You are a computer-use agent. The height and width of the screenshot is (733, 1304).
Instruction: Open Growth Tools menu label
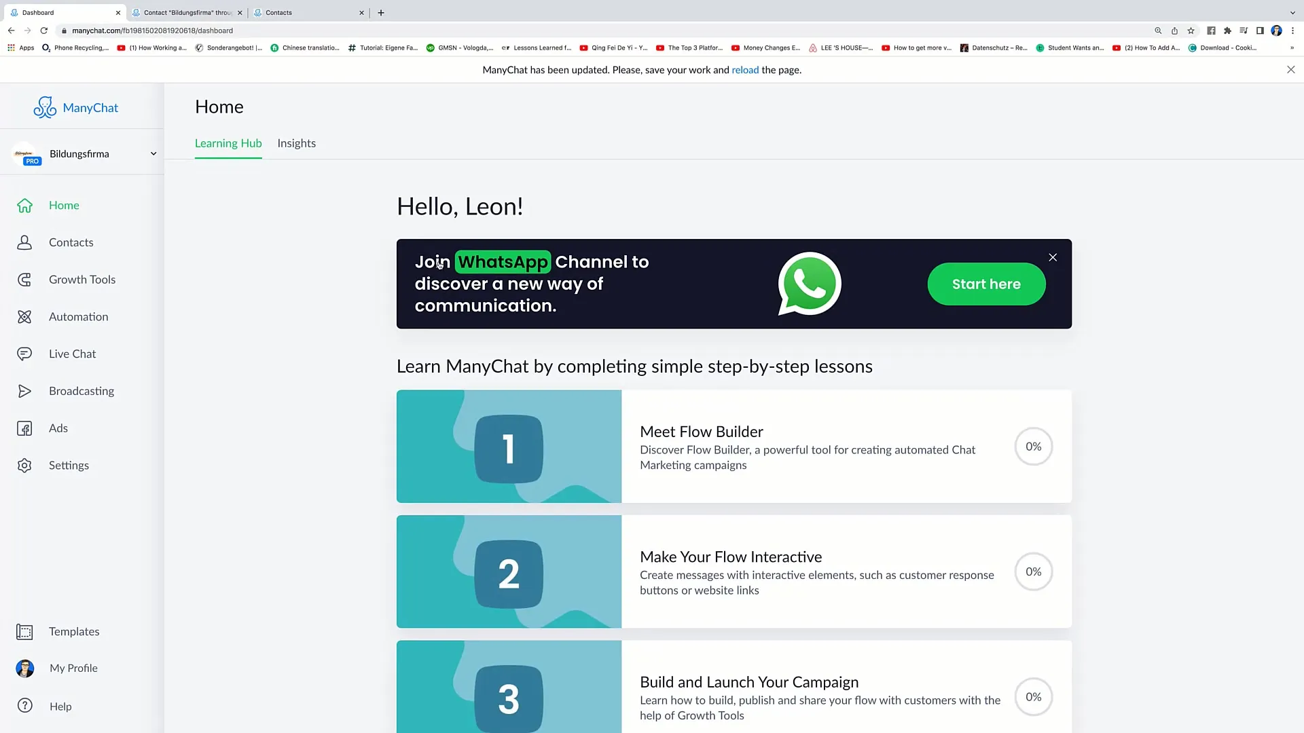tap(82, 280)
